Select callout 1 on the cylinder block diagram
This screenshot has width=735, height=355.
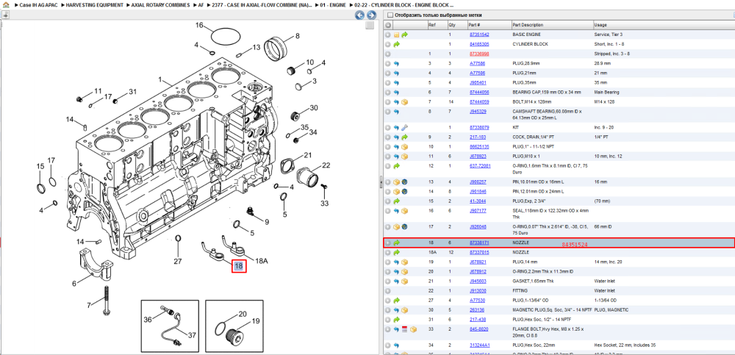tap(159, 79)
